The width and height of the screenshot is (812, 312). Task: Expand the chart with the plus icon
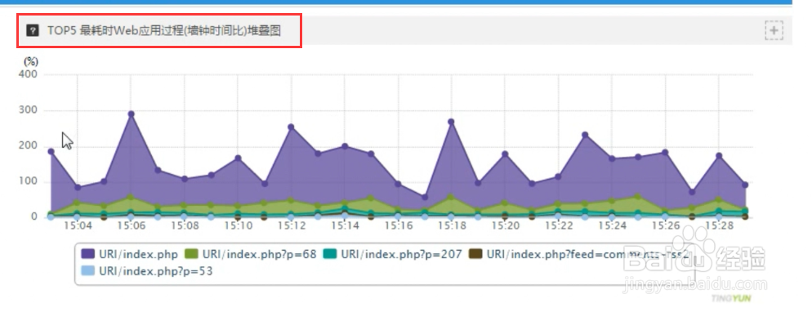click(x=774, y=30)
